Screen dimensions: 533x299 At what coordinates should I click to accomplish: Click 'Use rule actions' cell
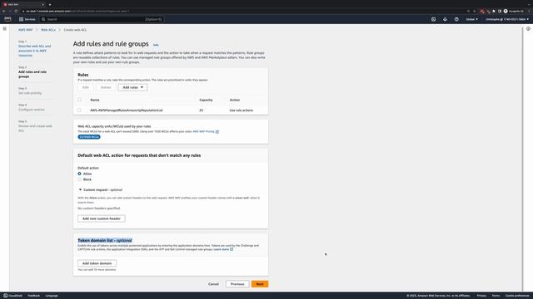pos(242,110)
